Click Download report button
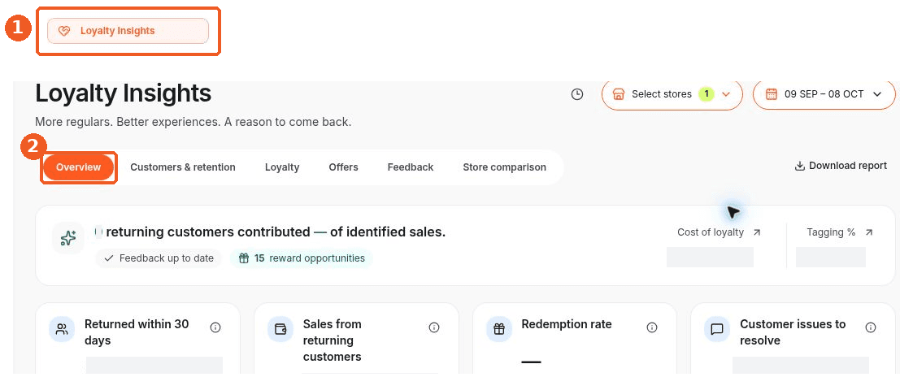Screen dimensions: 913x390 pos(841,166)
